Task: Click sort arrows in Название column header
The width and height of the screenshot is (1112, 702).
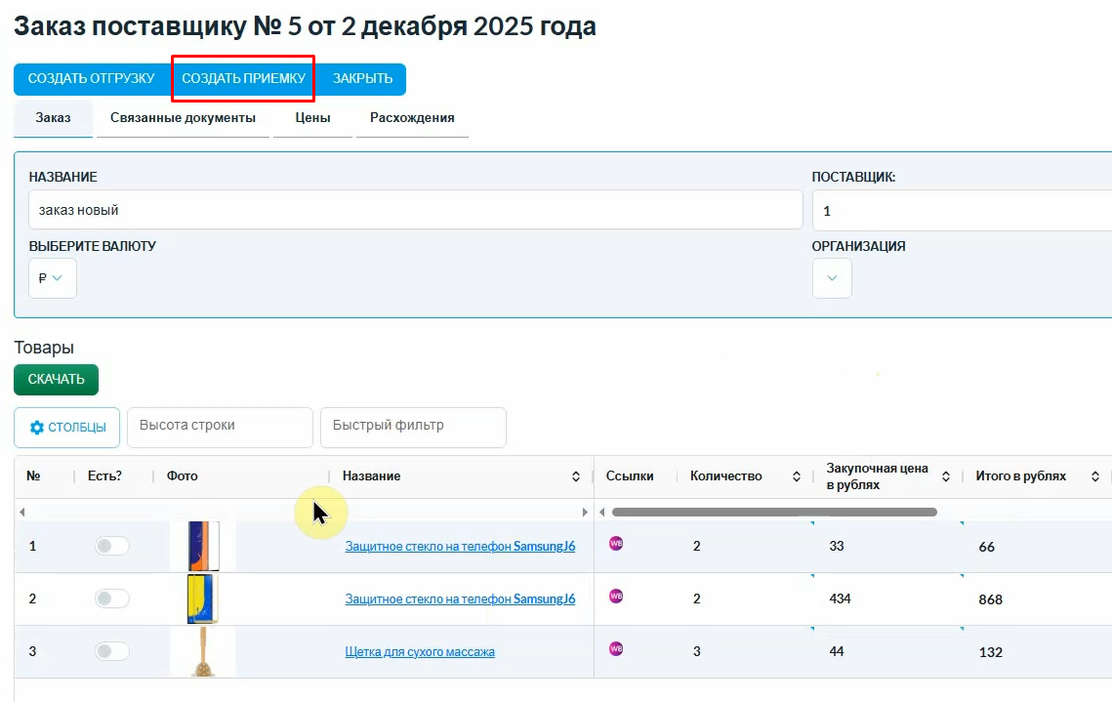Action: pos(576,476)
